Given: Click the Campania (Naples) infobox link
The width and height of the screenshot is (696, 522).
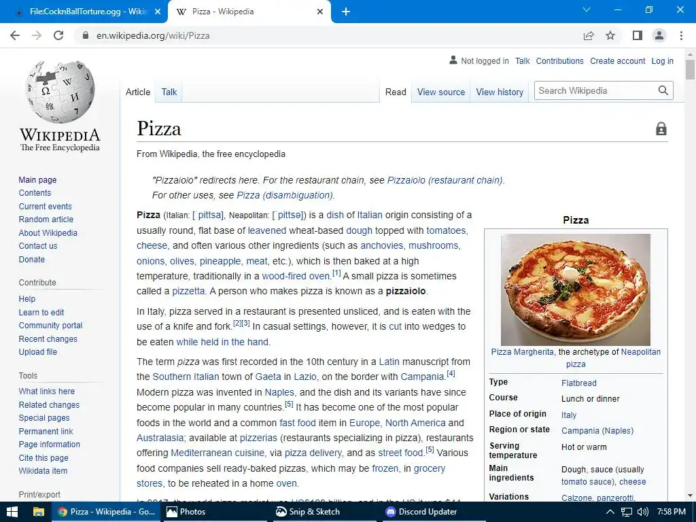Looking at the screenshot, I should coord(597,430).
